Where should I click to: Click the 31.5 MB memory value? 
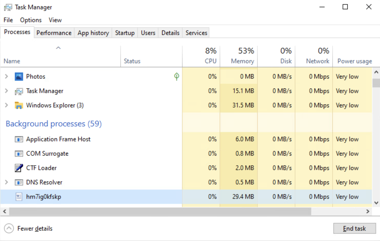point(243,105)
